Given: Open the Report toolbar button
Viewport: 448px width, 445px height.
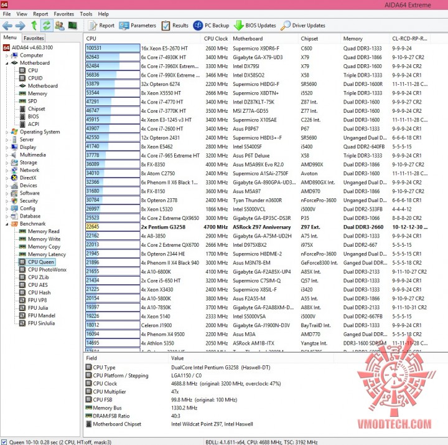Looking at the screenshot, I should tap(101, 26).
